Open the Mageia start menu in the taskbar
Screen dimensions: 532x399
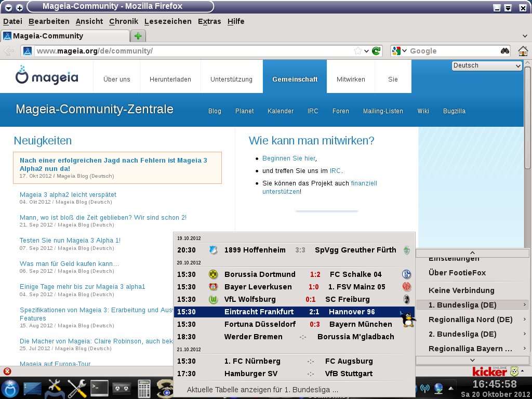tap(10, 389)
